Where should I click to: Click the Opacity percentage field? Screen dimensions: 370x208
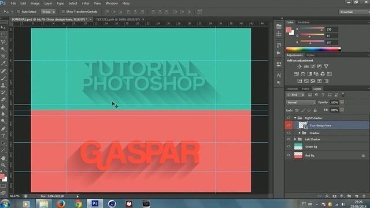[335, 102]
